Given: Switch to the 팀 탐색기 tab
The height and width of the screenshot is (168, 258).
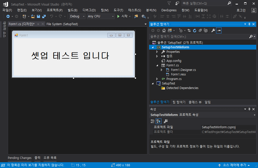Looking at the screenshot, I should click(x=179, y=102).
